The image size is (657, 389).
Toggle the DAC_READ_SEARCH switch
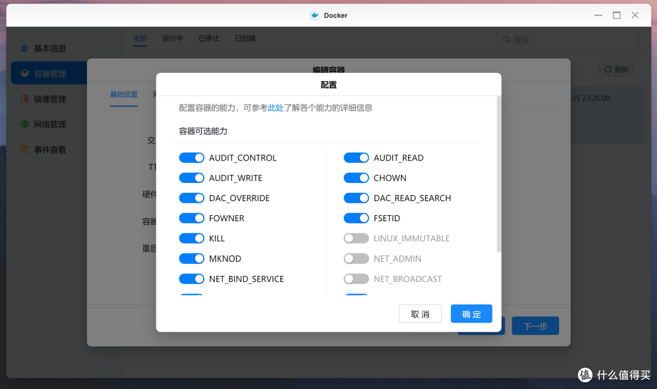click(x=356, y=198)
